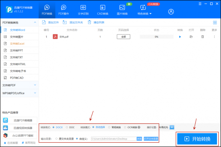Open the PDF操作 tab
Viewport: 221px width, 147px height.
point(64,10)
